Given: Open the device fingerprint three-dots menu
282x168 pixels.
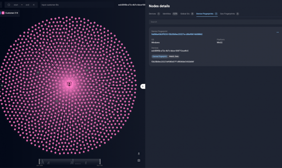Looking at the screenshot, I should 277,32.
